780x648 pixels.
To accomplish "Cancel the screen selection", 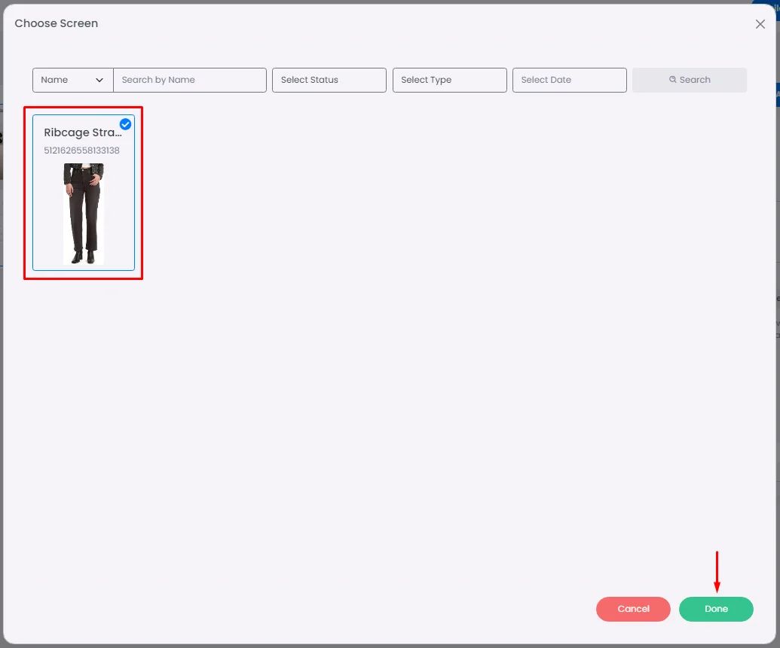I will tap(633, 609).
